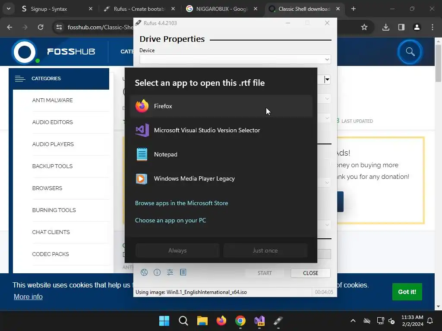Image resolution: width=442 pixels, height=331 pixels.
Task: Choose Microsoft Visual Studio Version Selector
Action: 221,130
